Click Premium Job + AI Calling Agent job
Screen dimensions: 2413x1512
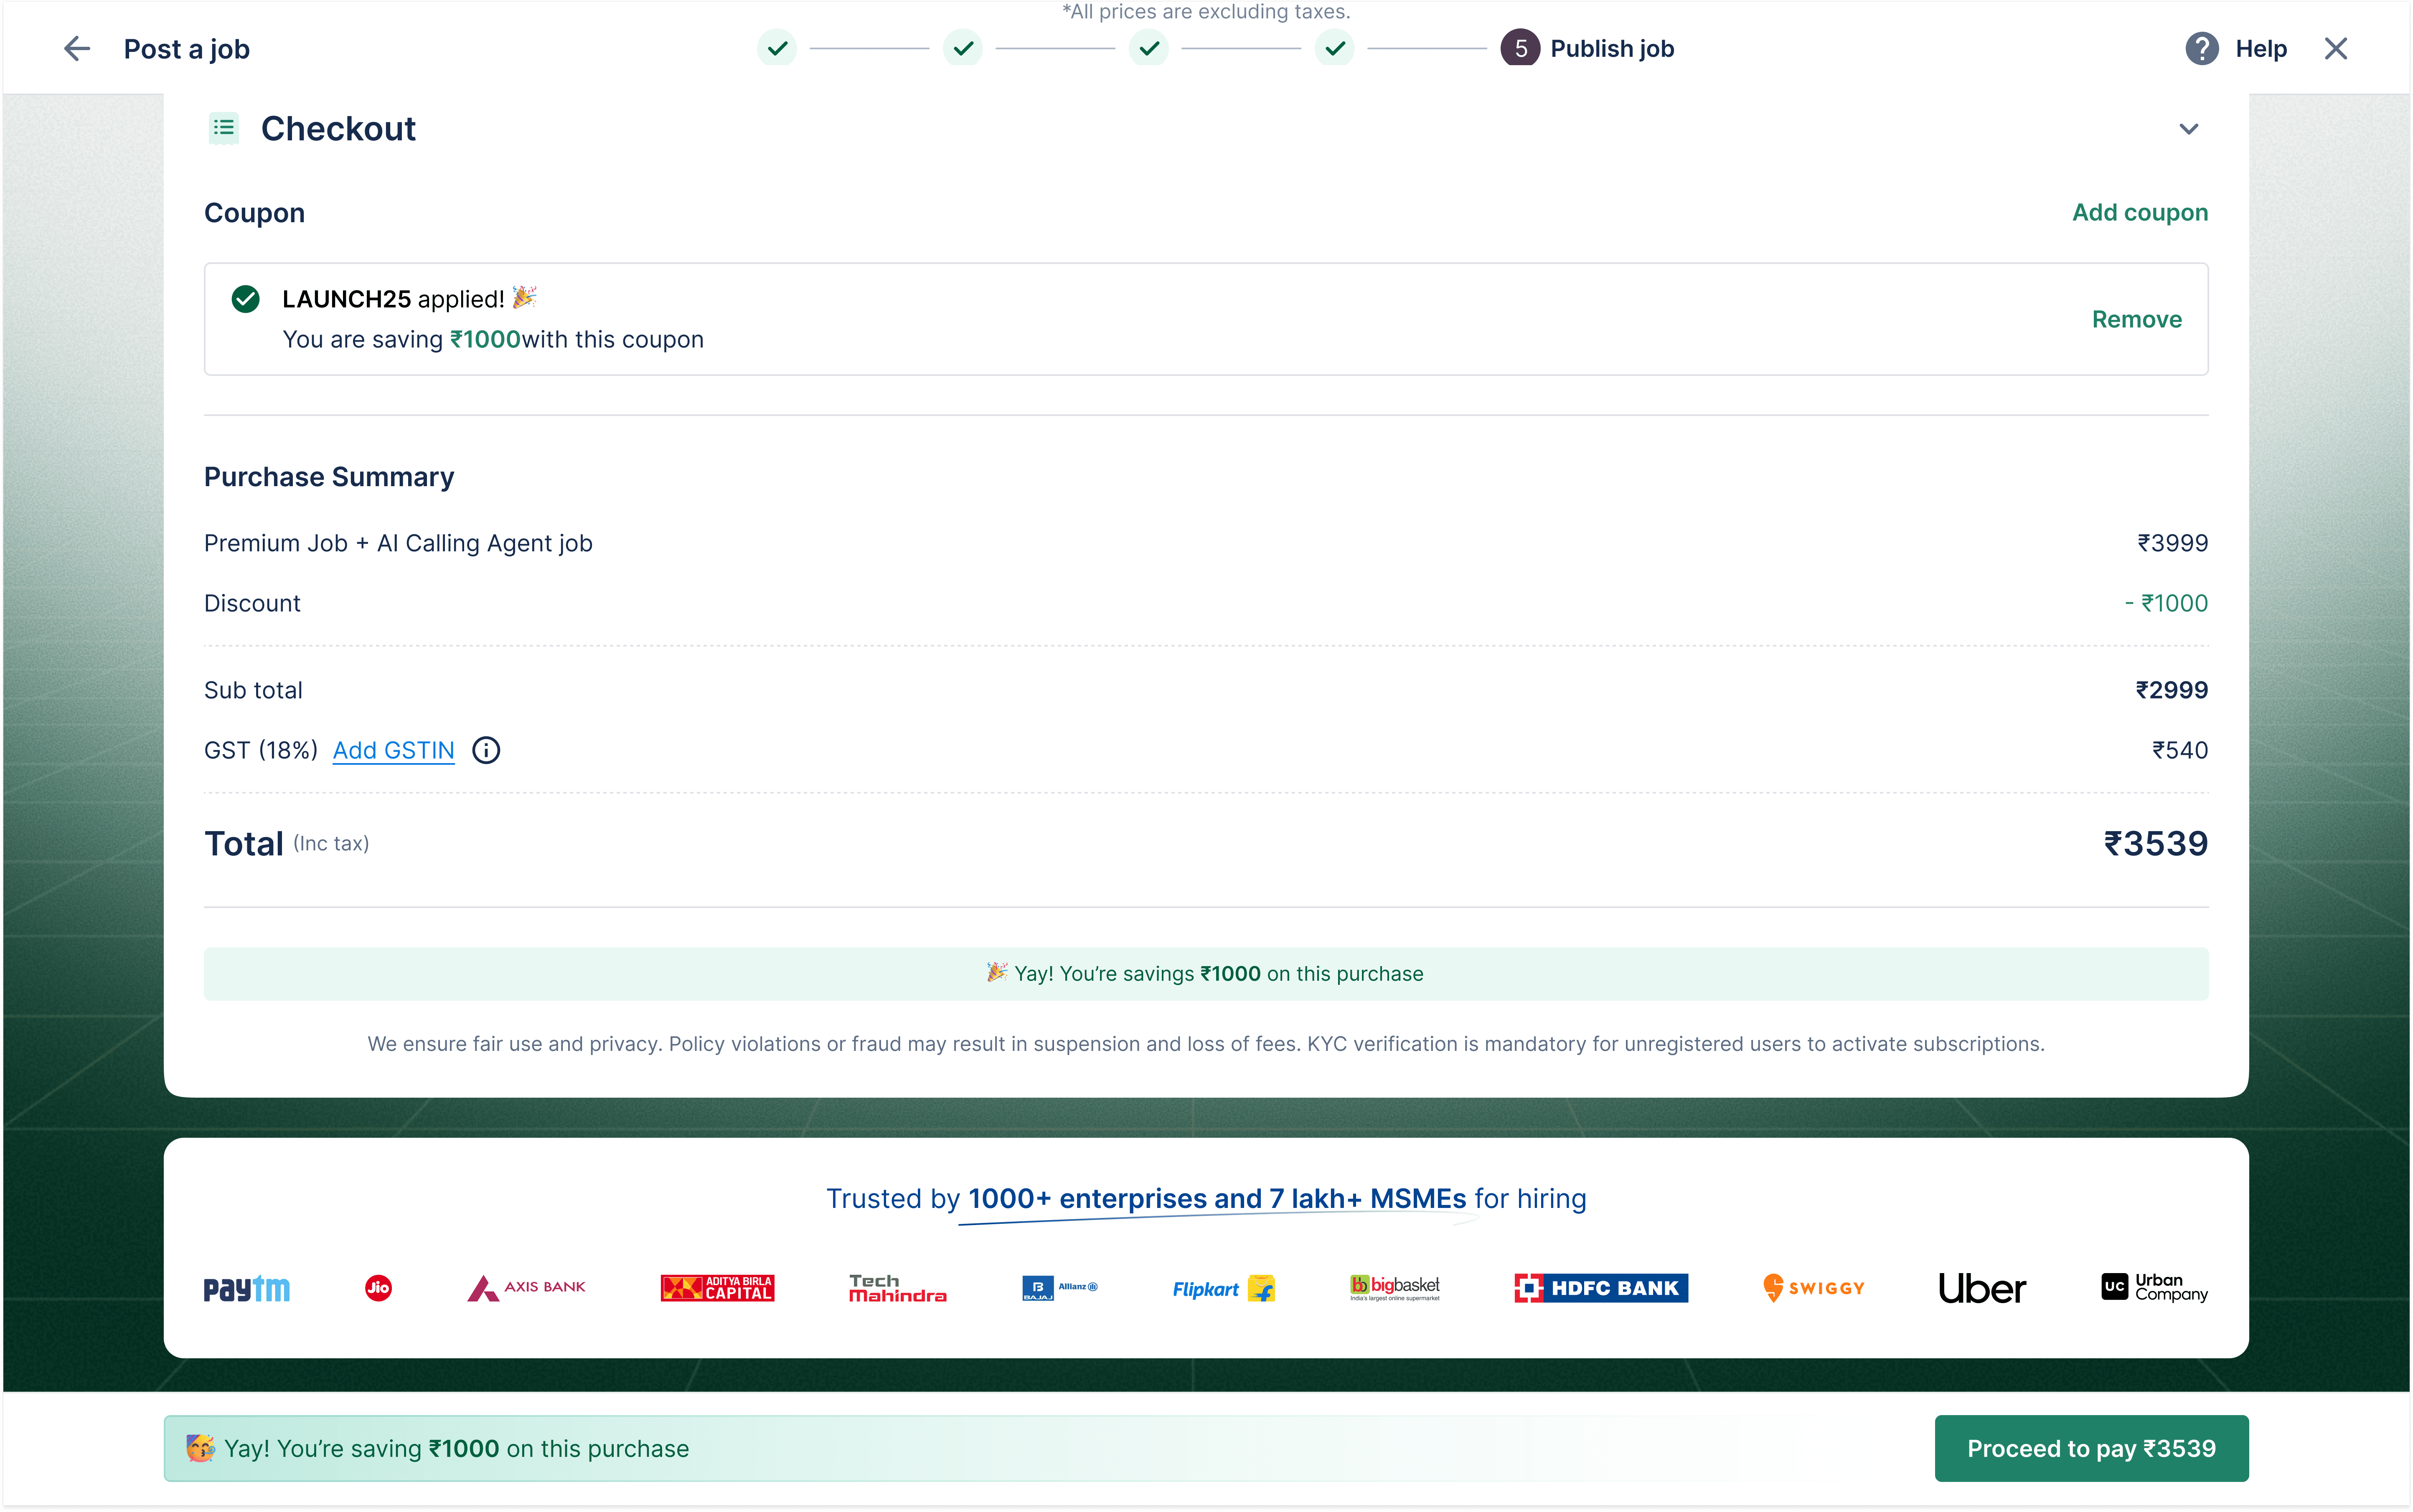click(398, 543)
